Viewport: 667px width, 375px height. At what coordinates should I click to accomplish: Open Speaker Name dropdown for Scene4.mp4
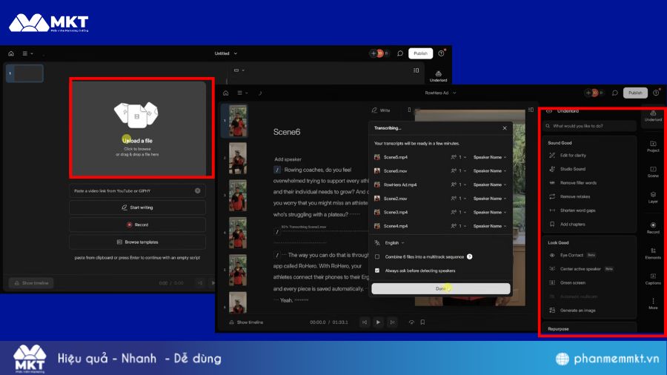[490, 226]
